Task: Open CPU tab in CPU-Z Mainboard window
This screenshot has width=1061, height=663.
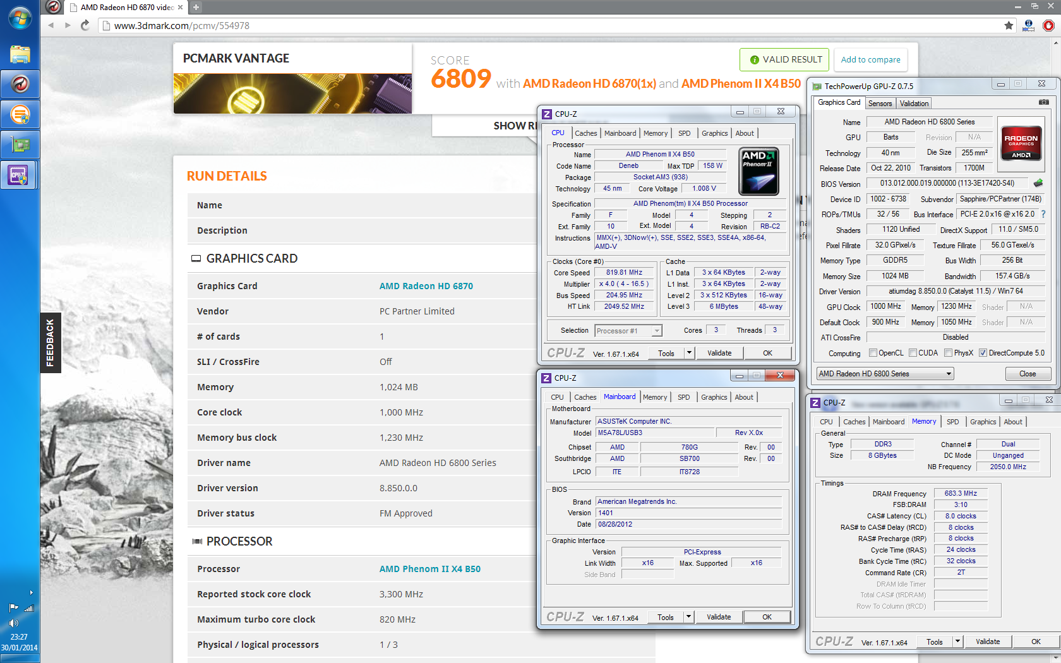Action: click(557, 397)
